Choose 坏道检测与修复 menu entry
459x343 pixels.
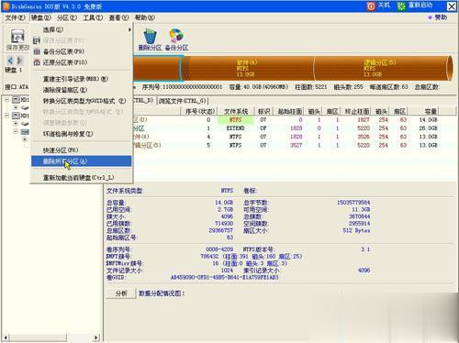82,134
